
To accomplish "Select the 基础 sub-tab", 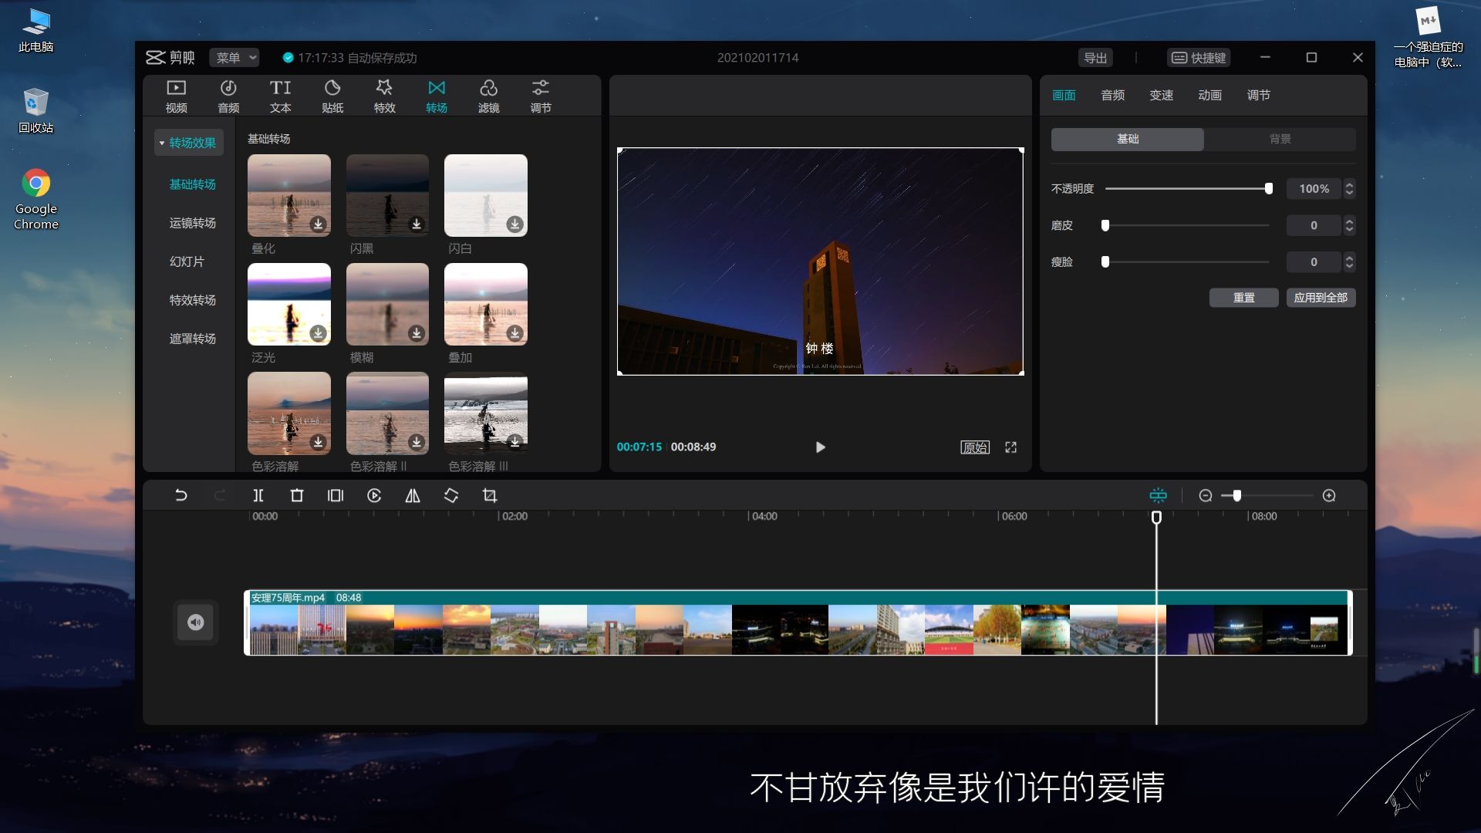I will point(1128,139).
